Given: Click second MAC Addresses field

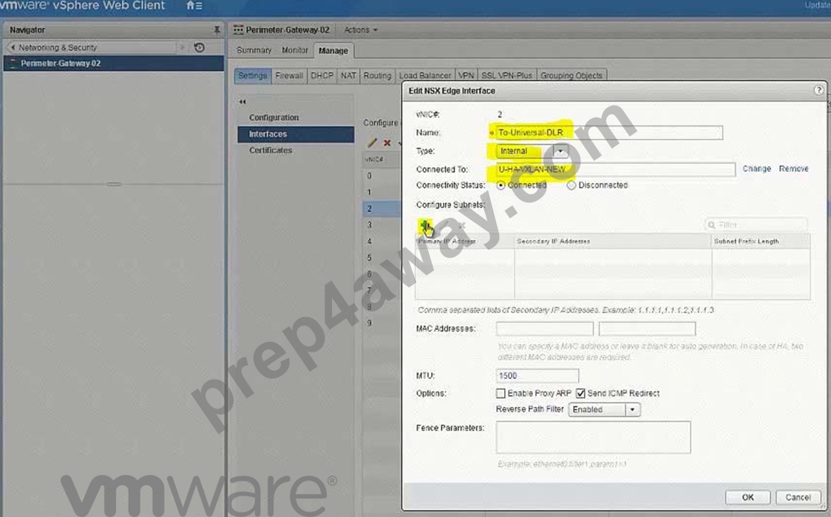Looking at the screenshot, I should tap(647, 329).
